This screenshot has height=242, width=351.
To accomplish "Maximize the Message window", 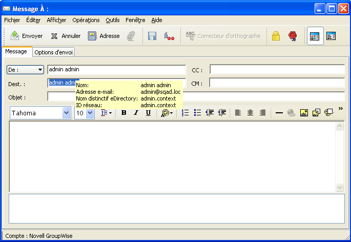I will click(332, 9).
